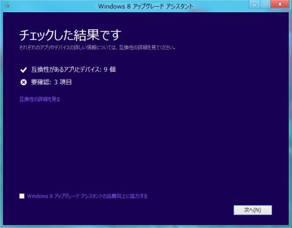Minimize the Upgrade Assistant window
292x228 pixels.
(254, 4)
